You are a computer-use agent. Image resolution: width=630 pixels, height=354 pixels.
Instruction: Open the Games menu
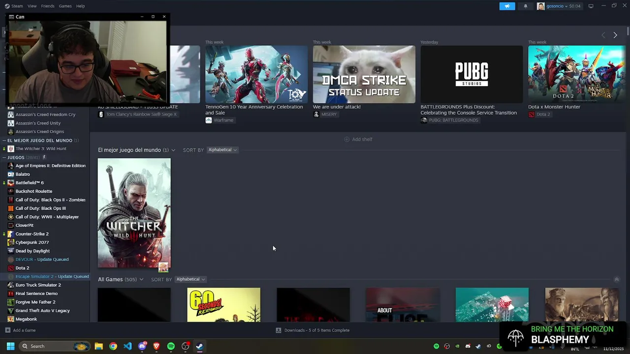[x=65, y=6]
